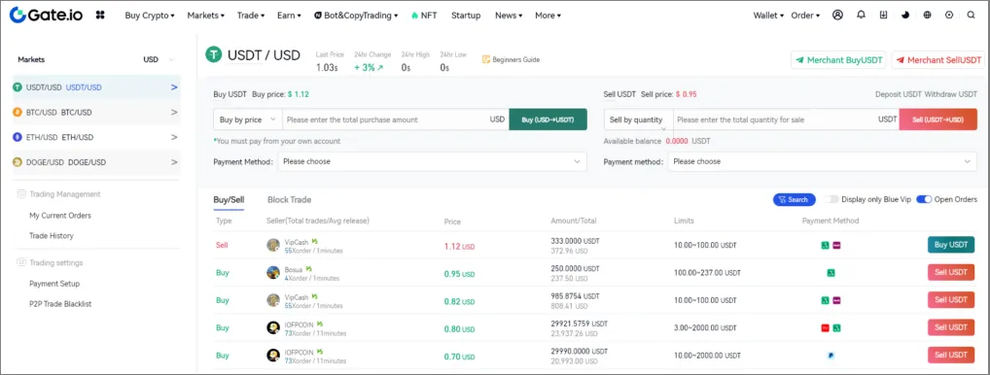Click Merchant BuyUSDT button

tap(838, 60)
